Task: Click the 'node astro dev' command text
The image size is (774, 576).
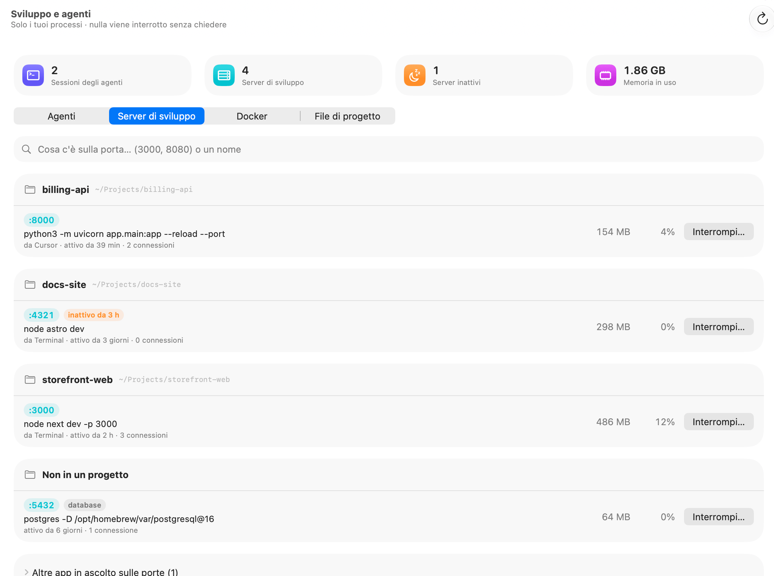Action: 54,329
